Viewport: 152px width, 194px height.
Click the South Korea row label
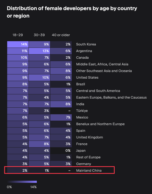86,44
